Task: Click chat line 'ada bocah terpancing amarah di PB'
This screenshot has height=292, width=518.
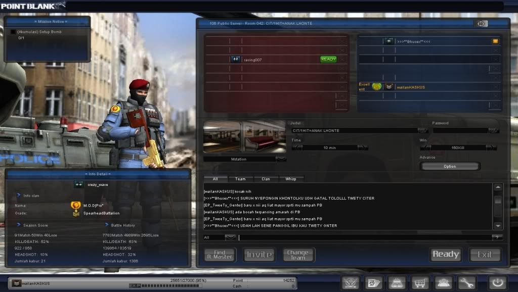Action: (252, 212)
